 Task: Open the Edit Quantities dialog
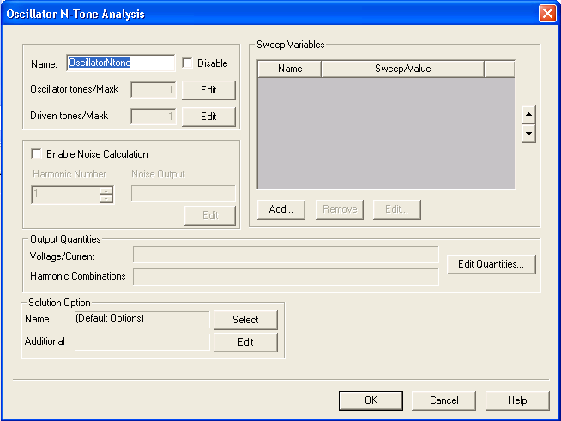tap(492, 264)
